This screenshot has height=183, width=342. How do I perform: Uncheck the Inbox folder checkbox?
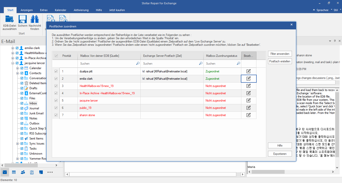22,103
